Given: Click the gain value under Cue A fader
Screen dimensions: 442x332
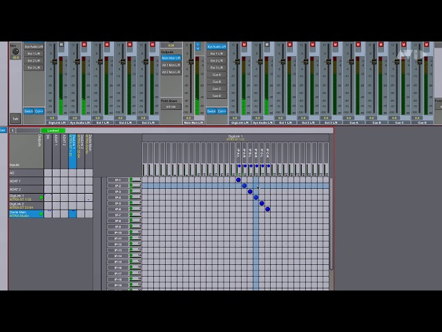Looking at the screenshot, I should (x=349, y=118).
